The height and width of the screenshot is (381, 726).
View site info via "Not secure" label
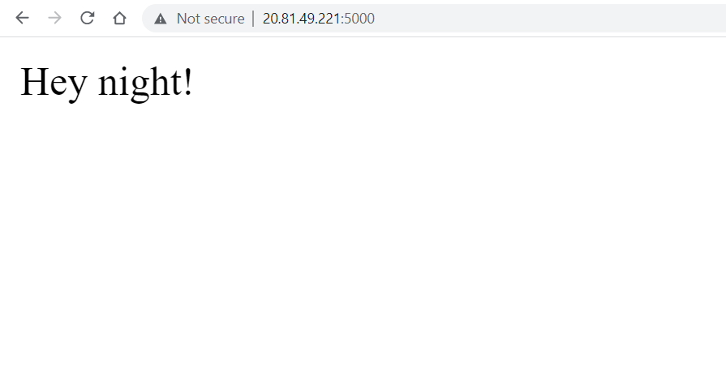pyautogui.click(x=211, y=19)
